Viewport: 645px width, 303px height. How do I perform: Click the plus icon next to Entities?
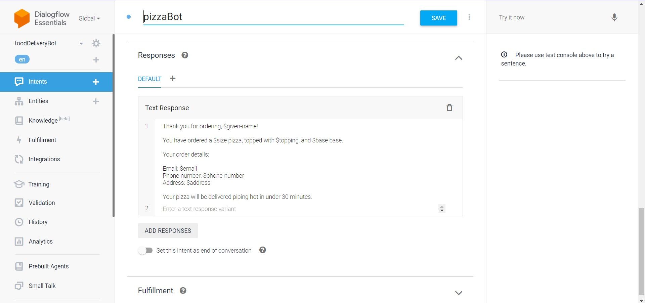[x=96, y=101]
